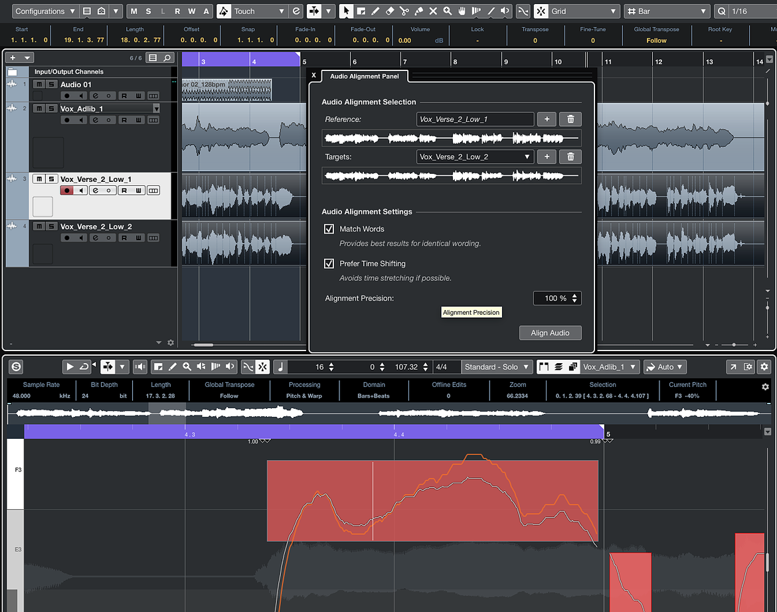Add selected events as Targets

[x=547, y=157]
